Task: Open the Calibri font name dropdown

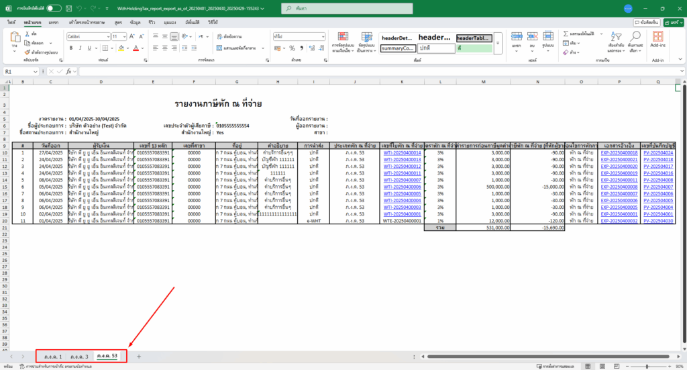Action: tap(108, 37)
